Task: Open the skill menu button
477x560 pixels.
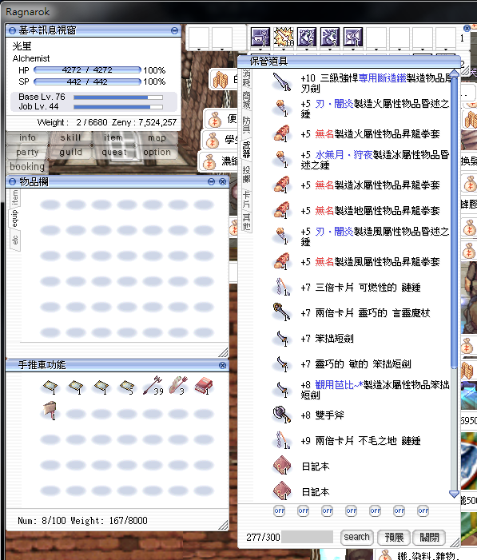Action: [70, 137]
